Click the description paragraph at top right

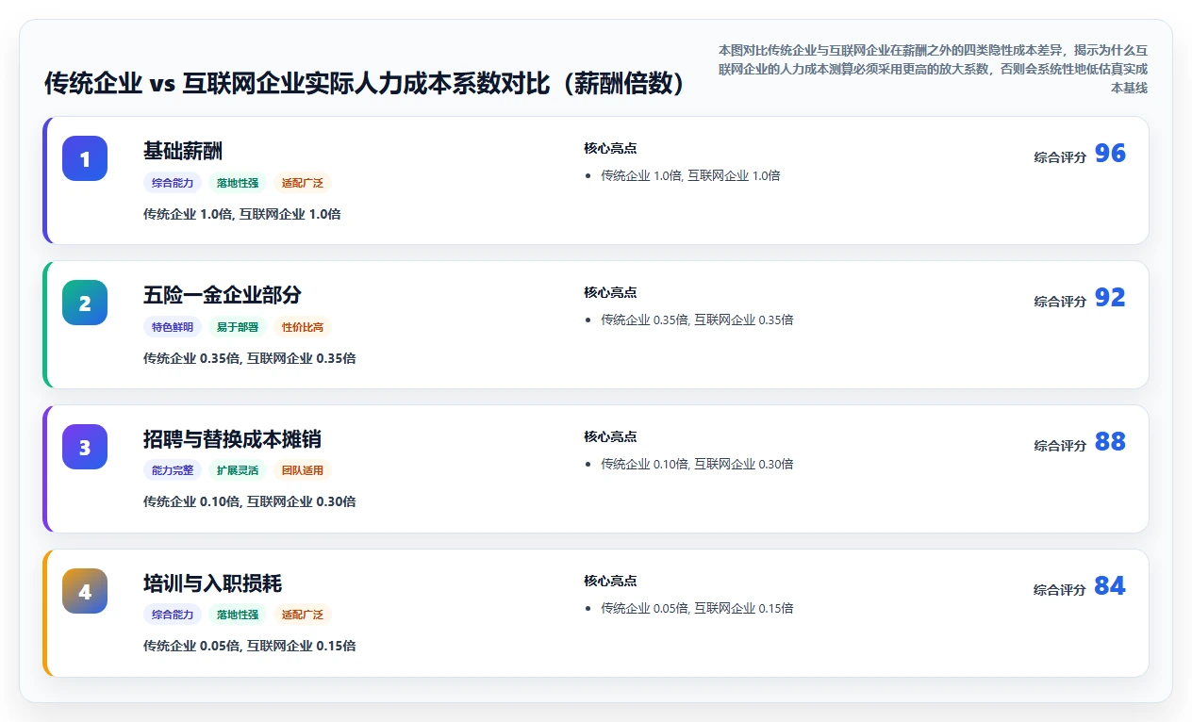(933, 68)
